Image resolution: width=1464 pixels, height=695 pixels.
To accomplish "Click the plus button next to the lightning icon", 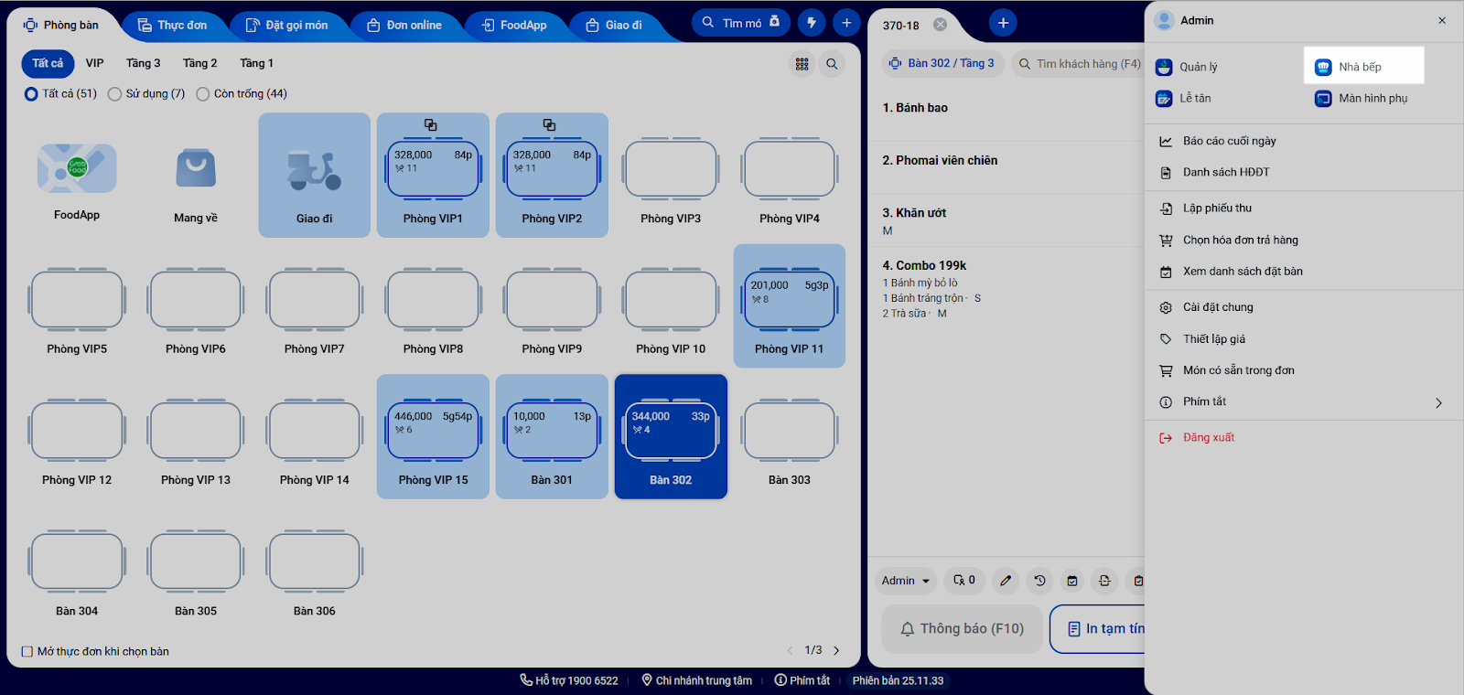I will pyautogui.click(x=846, y=23).
